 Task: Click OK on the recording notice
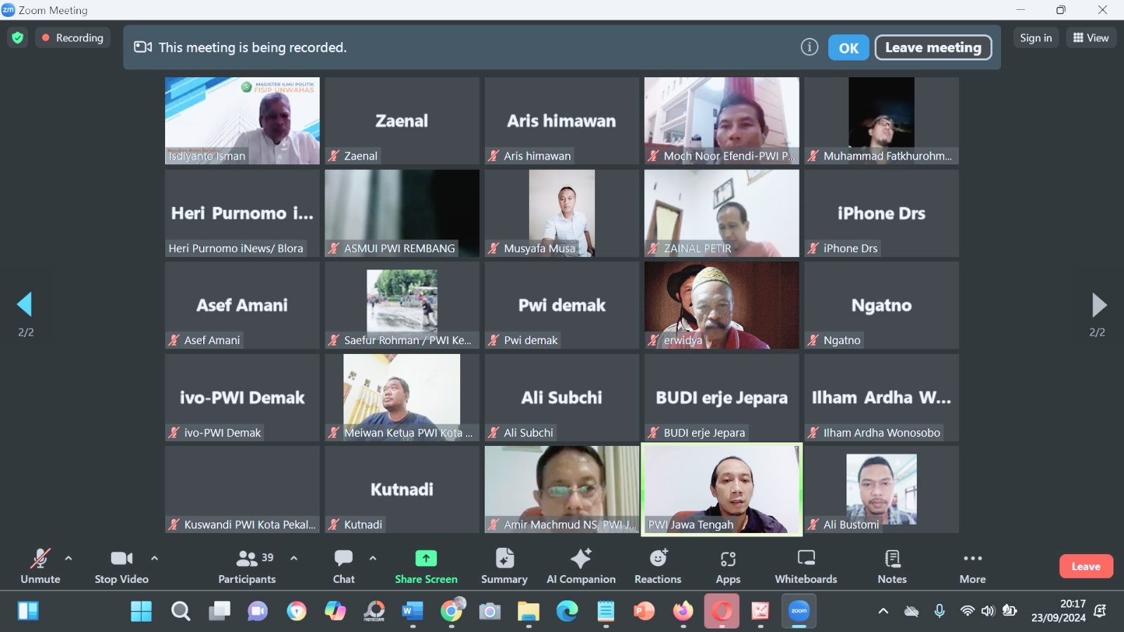point(849,48)
